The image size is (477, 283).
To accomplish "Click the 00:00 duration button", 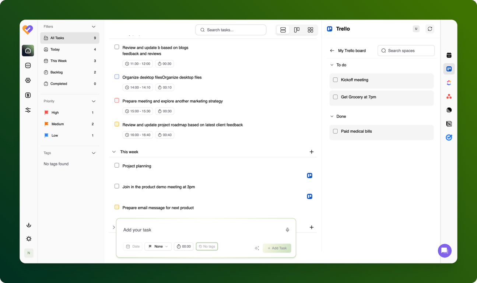I will click(x=183, y=247).
